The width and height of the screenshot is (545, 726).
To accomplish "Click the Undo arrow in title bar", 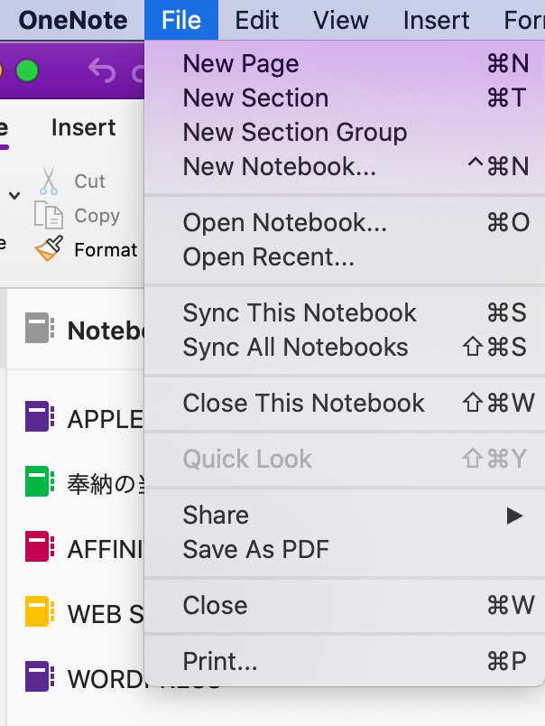I will pyautogui.click(x=103, y=70).
